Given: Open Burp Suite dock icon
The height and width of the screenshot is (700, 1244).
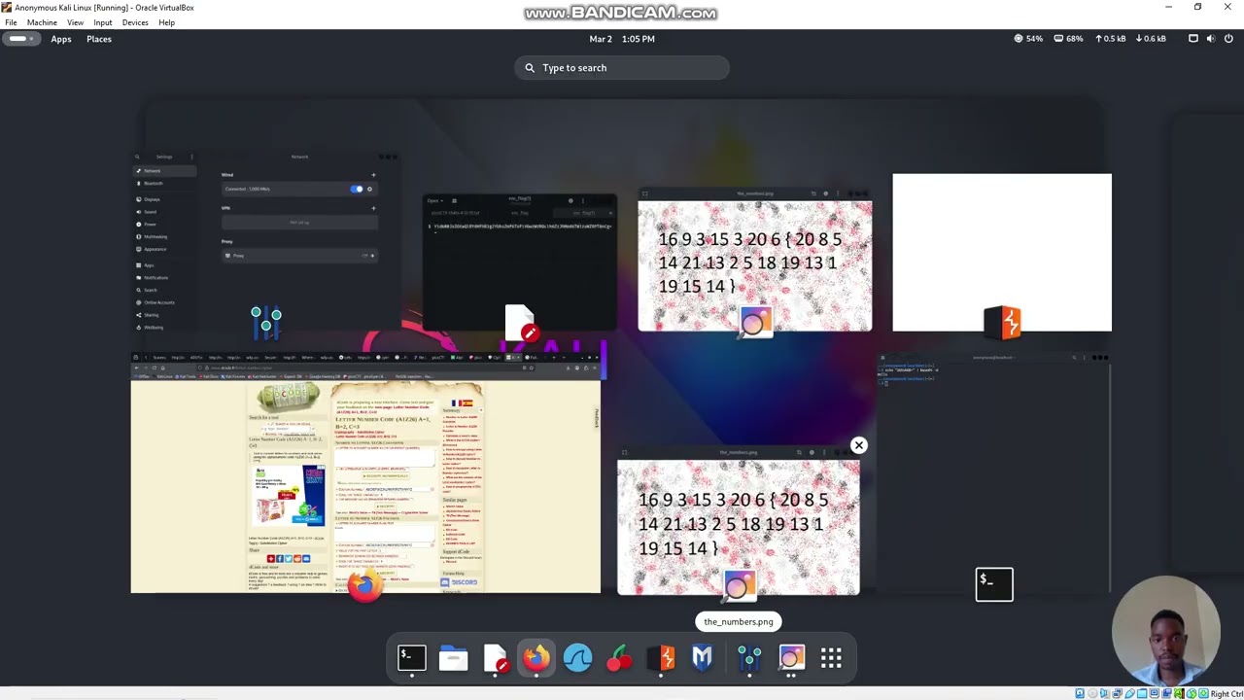Looking at the screenshot, I should coord(662,658).
